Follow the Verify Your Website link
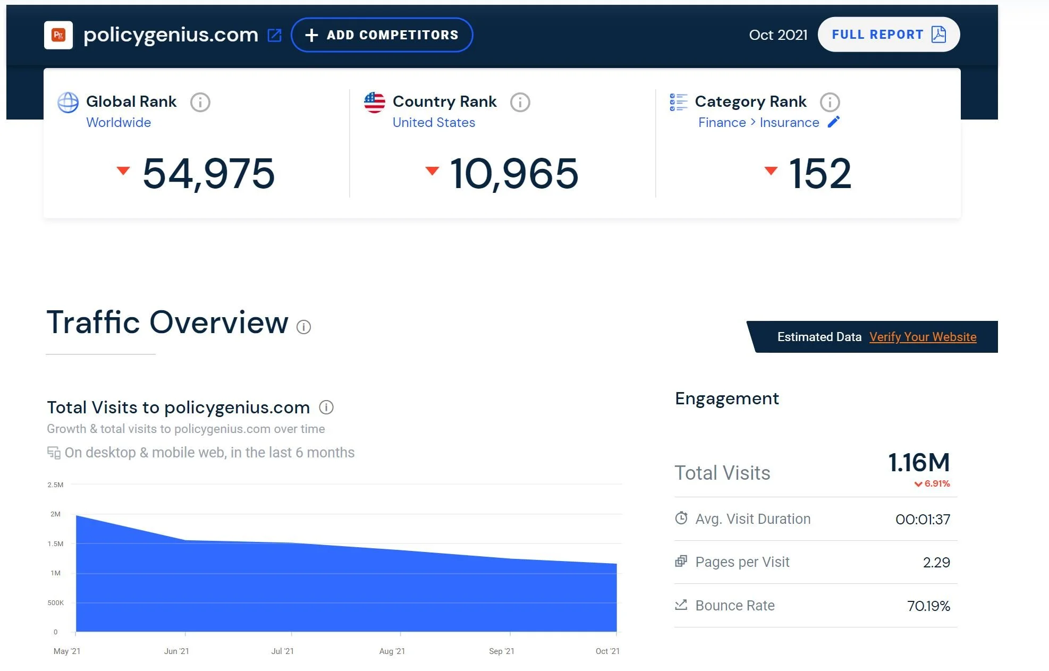 click(x=923, y=337)
